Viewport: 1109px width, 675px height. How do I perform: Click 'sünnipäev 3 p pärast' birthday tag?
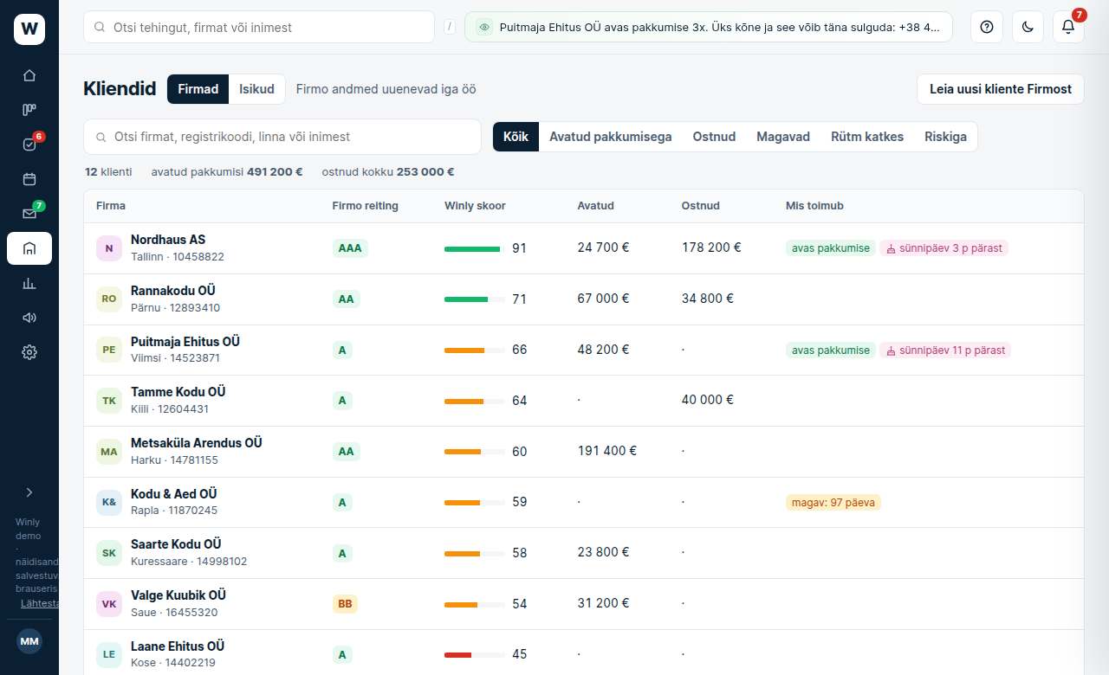click(944, 248)
